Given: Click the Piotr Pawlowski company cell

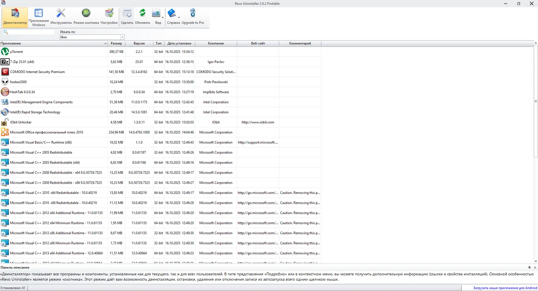Looking at the screenshot, I should 216,82.
